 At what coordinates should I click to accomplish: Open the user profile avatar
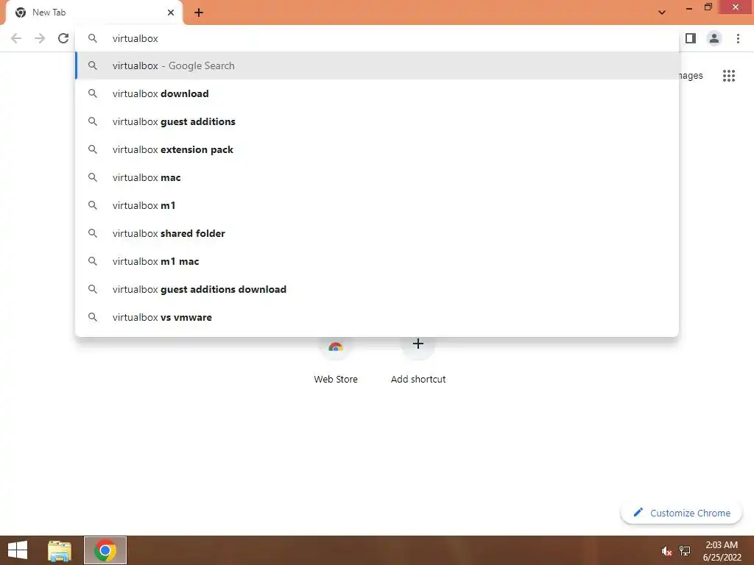click(x=714, y=38)
